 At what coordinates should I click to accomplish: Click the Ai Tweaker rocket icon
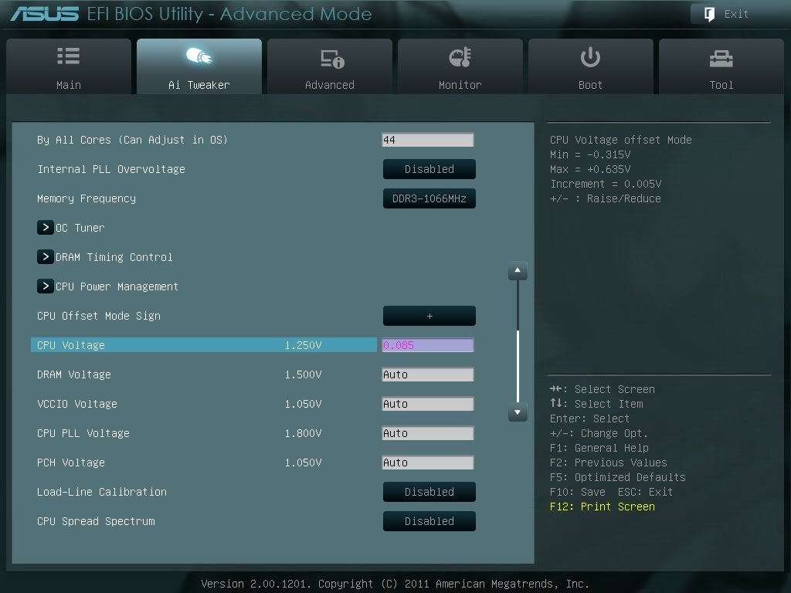199,56
